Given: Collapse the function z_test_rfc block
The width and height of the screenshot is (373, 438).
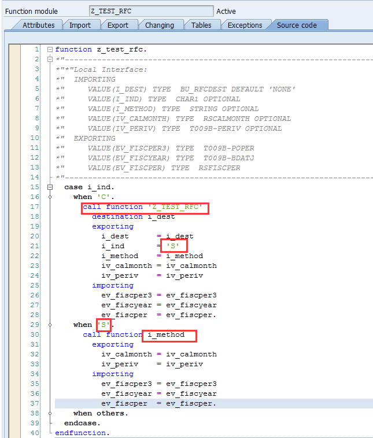Looking at the screenshot, I should 50,50.
